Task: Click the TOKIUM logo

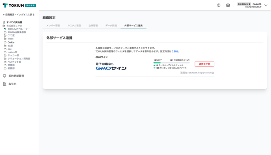Action: click(19, 6)
